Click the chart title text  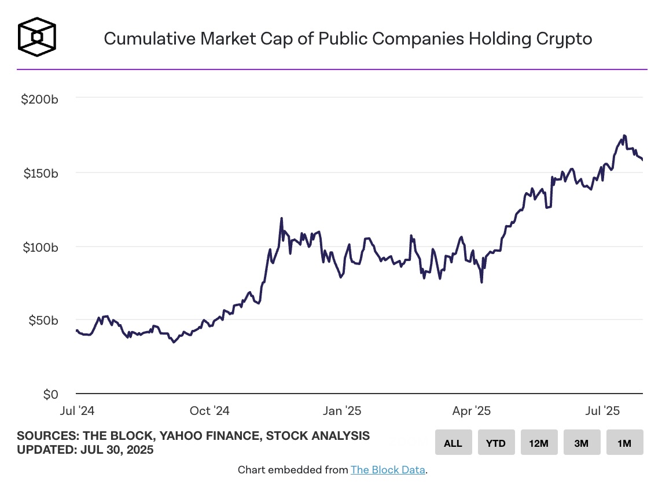point(348,39)
